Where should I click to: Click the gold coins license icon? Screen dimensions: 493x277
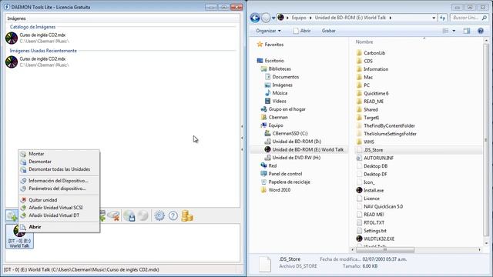point(187,215)
